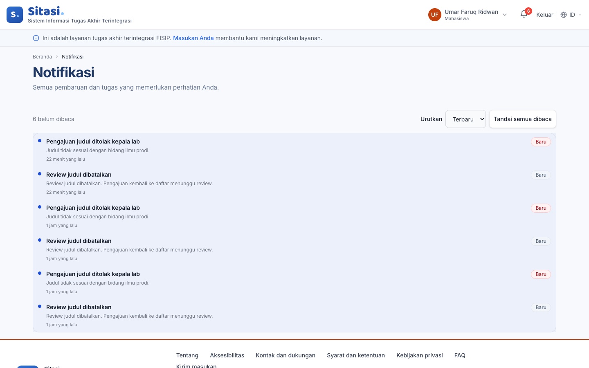Viewport: 589px width, 368px height.
Task: Follow the Masukan Anda link
Action: pos(193,38)
